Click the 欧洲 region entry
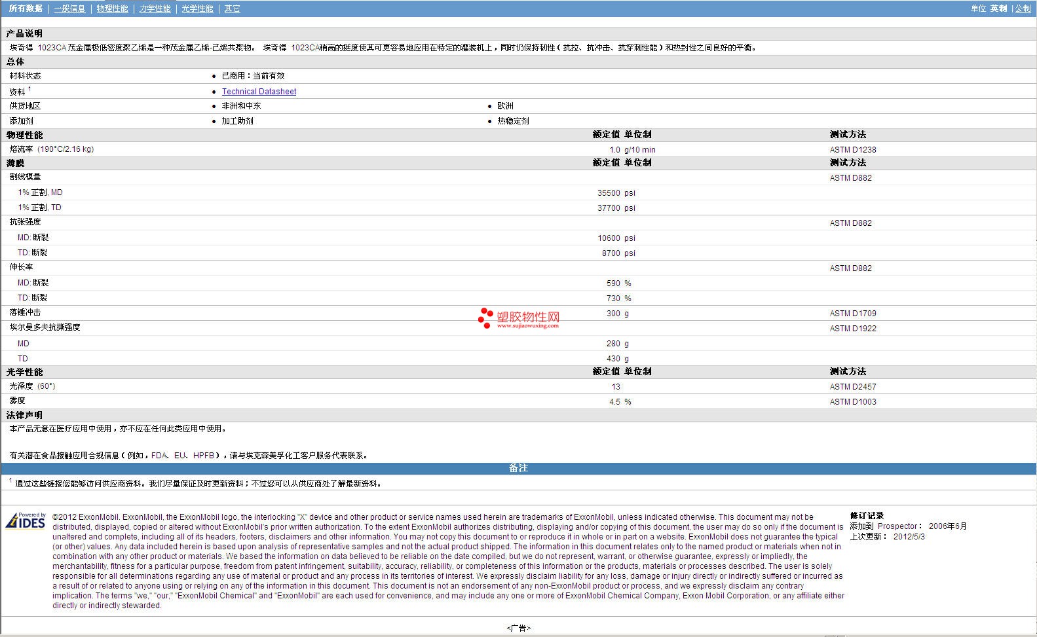The image size is (1037, 637). [x=505, y=106]
